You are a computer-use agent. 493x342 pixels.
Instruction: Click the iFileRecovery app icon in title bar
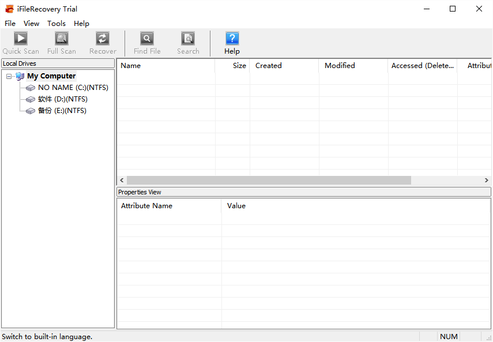click(x=9, y=9)
